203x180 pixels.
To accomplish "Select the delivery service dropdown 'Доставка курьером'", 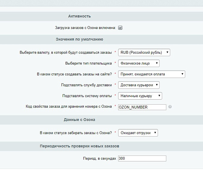I will coord(139,85).
